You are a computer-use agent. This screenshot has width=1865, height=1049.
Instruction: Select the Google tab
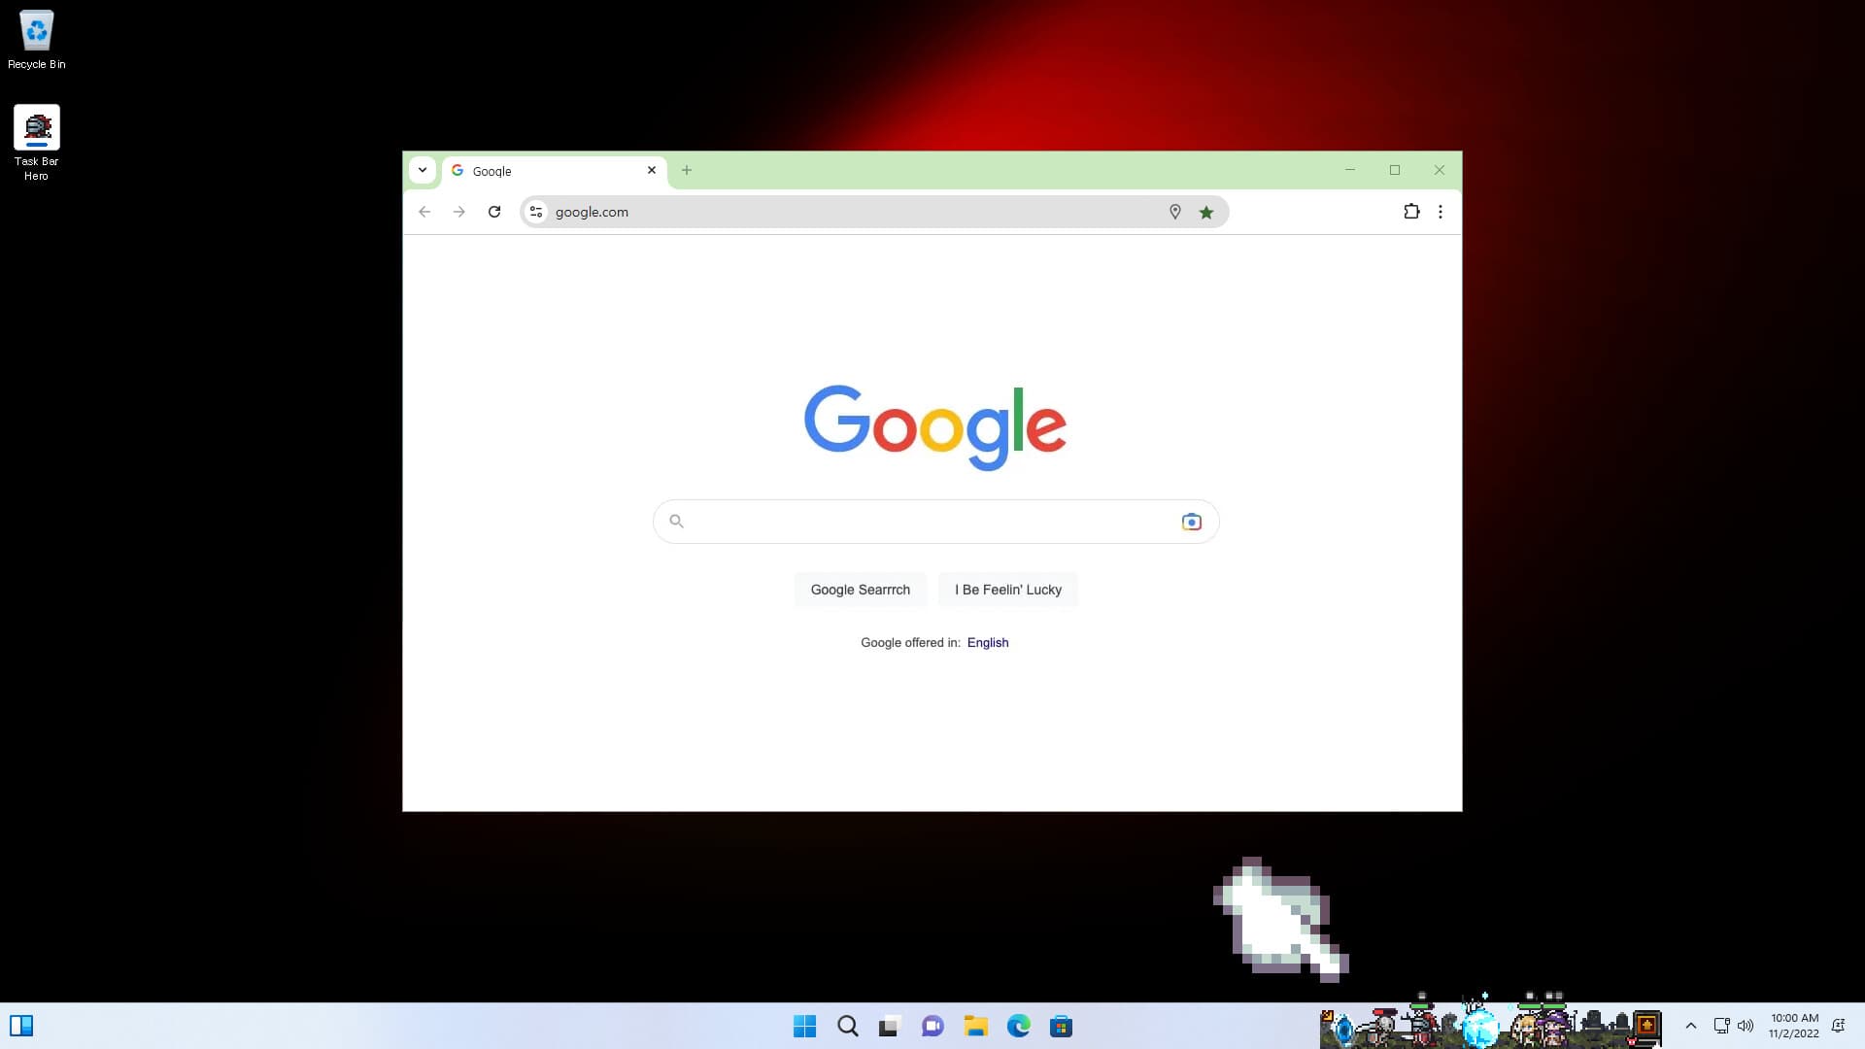[x=555, y=171]
